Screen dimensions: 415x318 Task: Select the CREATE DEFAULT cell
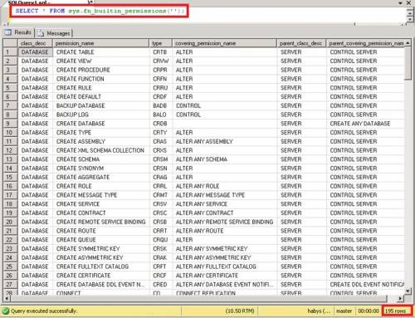pos(101,96)
